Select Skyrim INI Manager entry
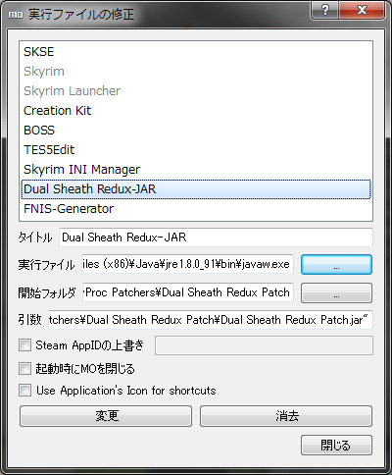Image resolution: width=392 pixels, height=475 pixels. pos(196,170)
